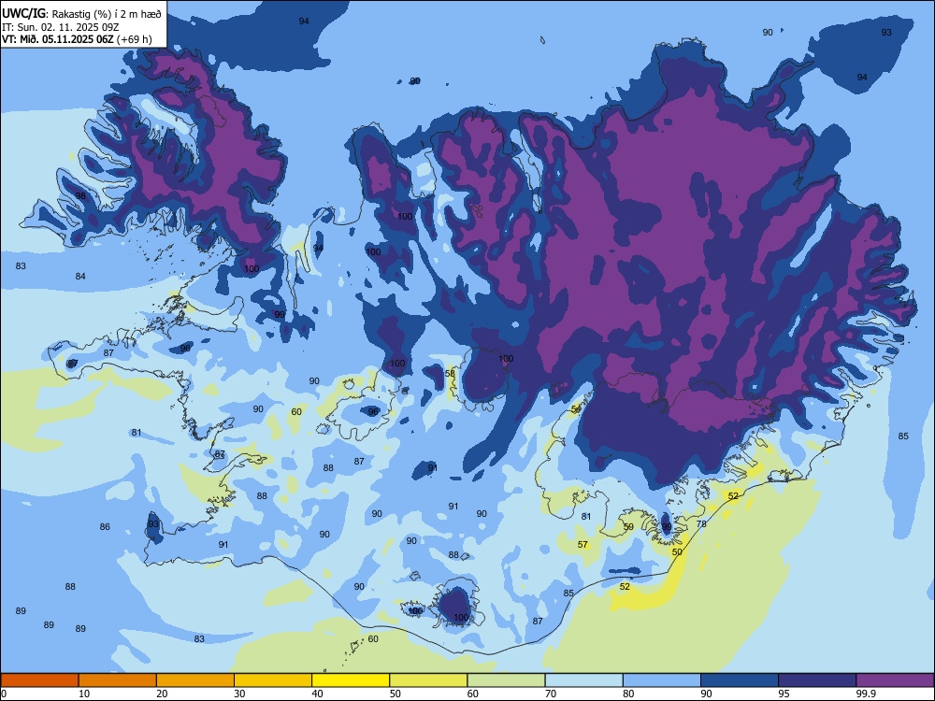The width and height of the screenshot is (935, 701).
Task: Click the map value '97' on the western peninsula tip
Action: pyautogui.click(x=72, y=363)
